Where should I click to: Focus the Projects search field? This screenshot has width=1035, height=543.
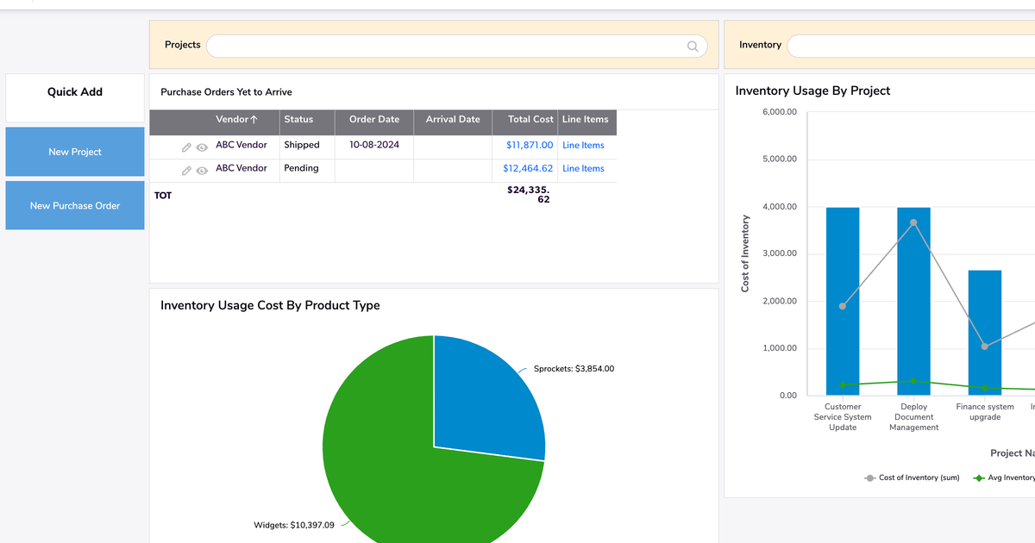[x=457, y=47]
